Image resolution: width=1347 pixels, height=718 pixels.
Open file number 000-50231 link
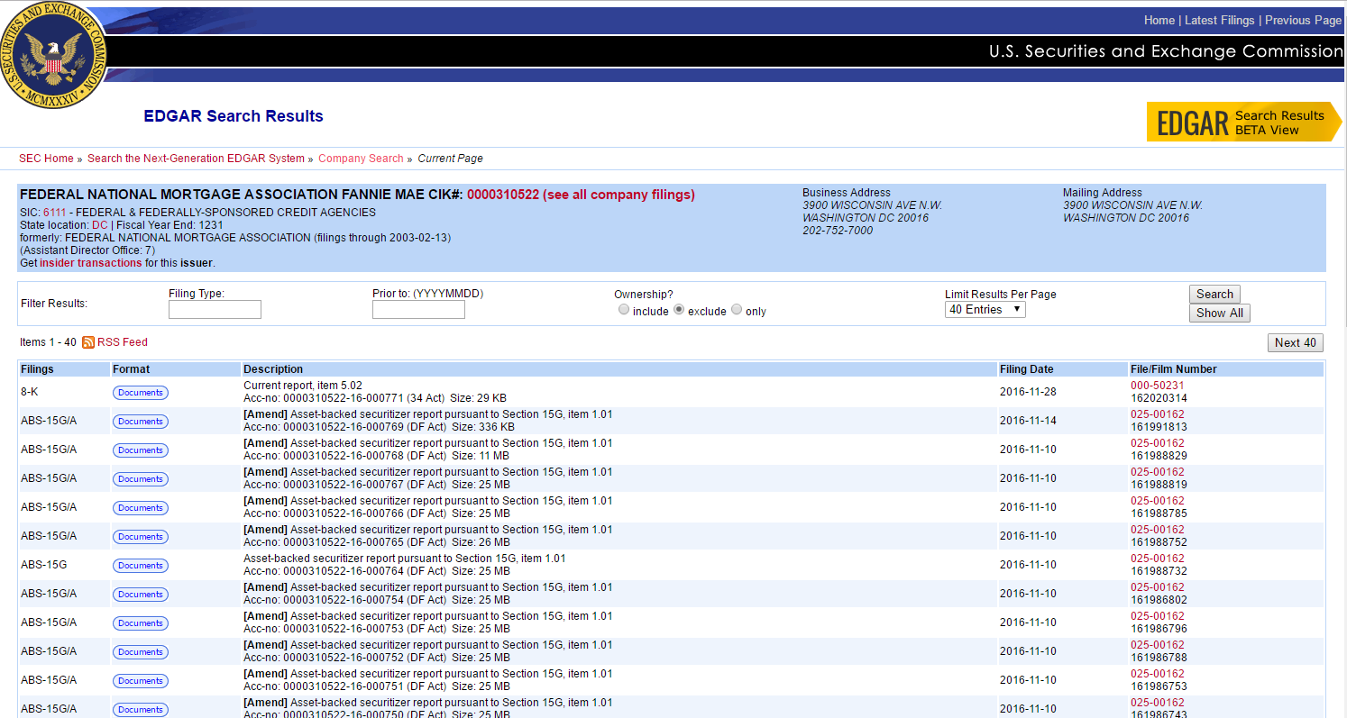click(1158, 386)
